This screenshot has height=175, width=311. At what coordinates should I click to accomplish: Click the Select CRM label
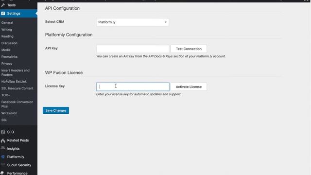[x=54, y=21]
